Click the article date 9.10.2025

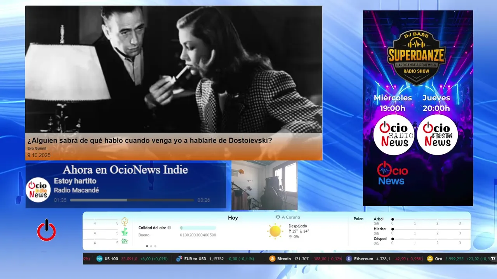39,155
